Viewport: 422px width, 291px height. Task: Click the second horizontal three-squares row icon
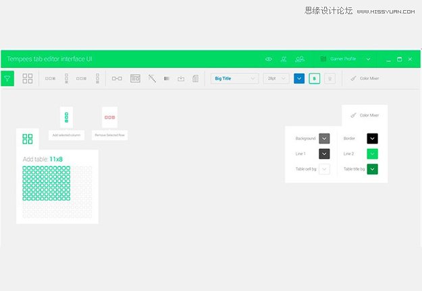coord(81,78)
